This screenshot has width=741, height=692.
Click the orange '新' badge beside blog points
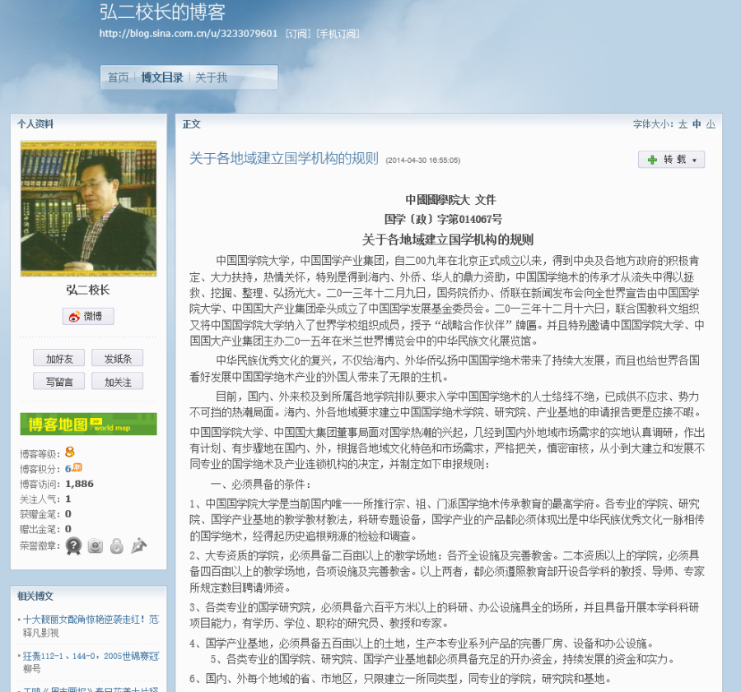click(78, 468)
